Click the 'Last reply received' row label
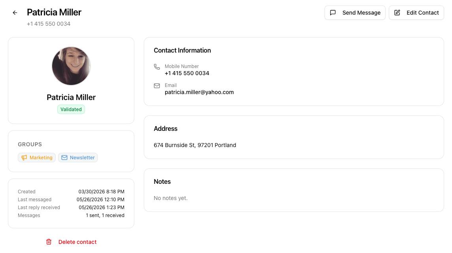 (x=39, y=208)
